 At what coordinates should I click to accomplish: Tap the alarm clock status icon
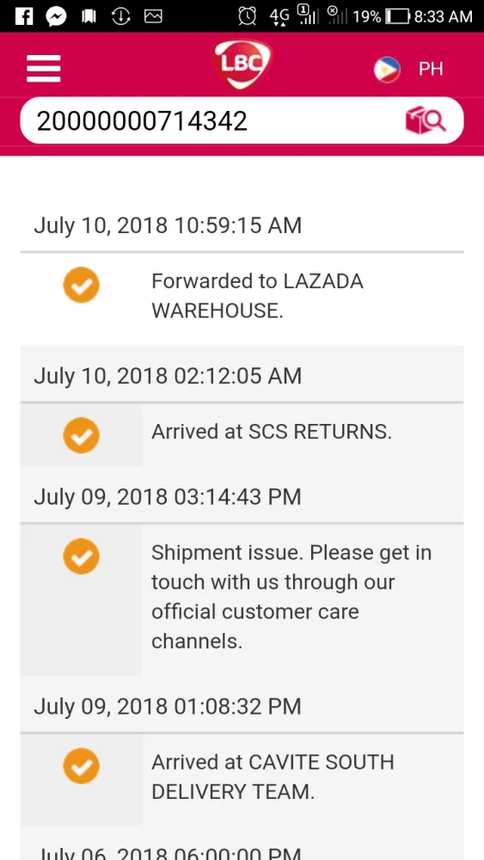coord(248,16)
